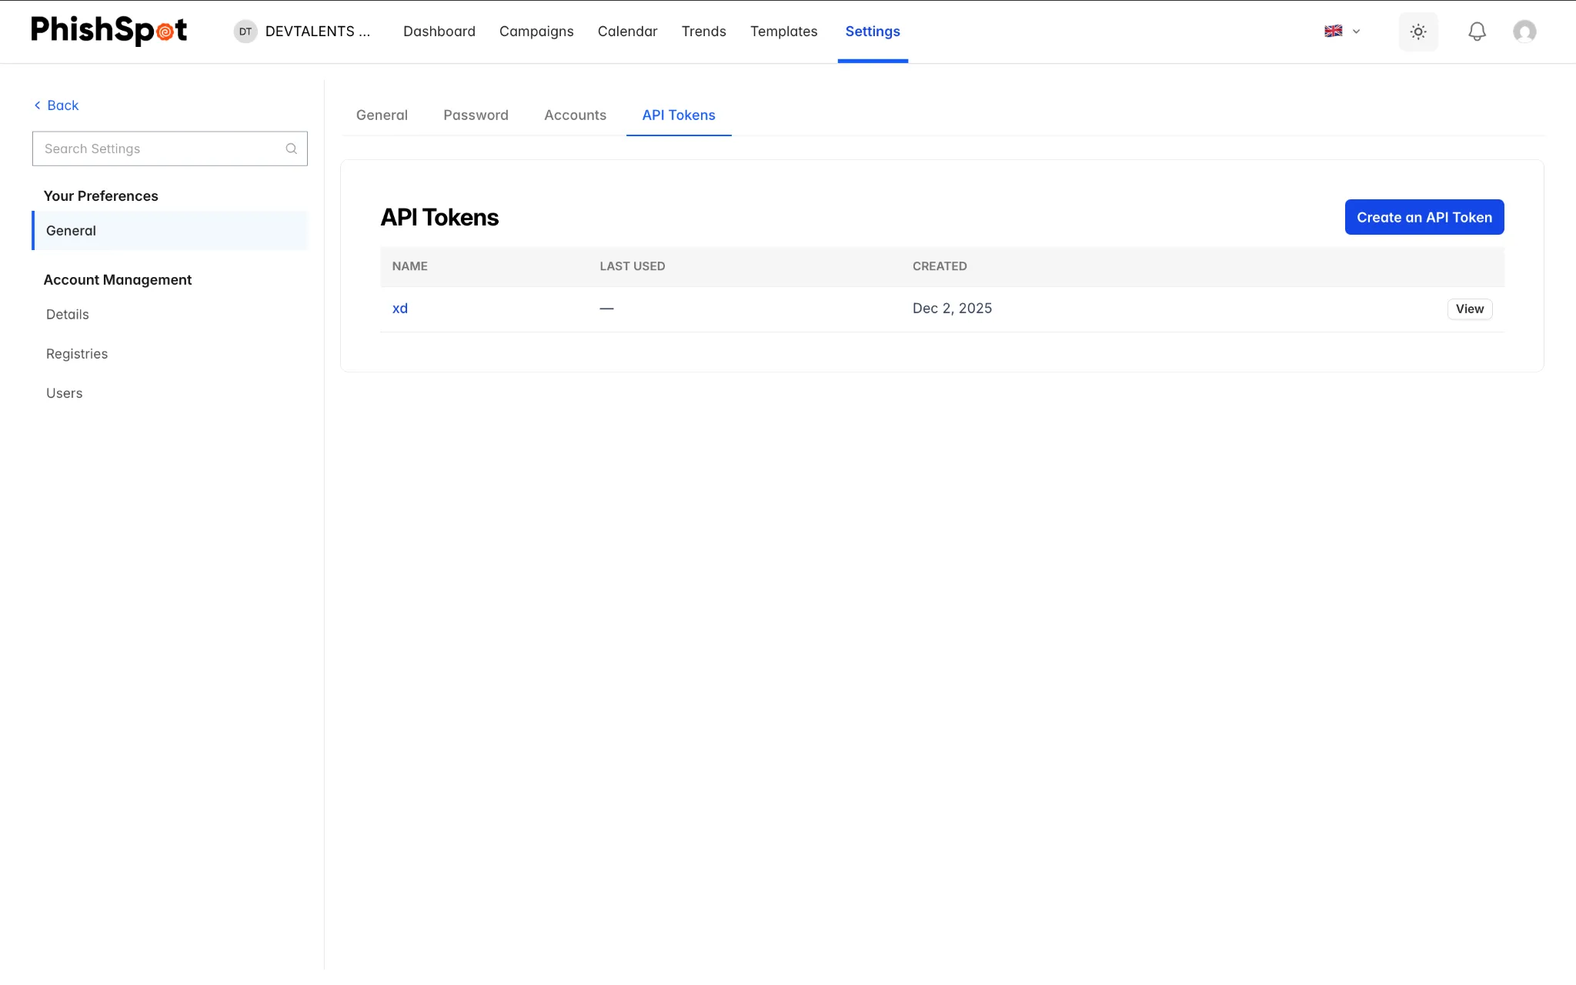Click the Back chevron arrow
The height and width of the screenshot is (985, 1576).
[x=37, y=105]
